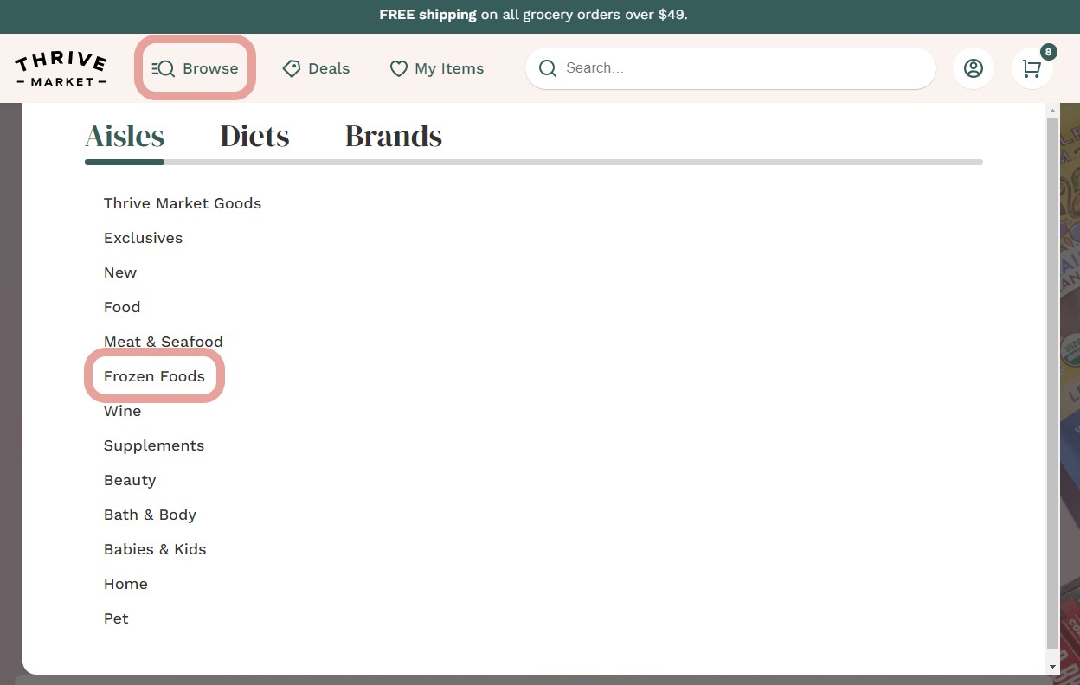Click the Deals tag icon
Screen dimensions: 1080x685
pos(292,68)
